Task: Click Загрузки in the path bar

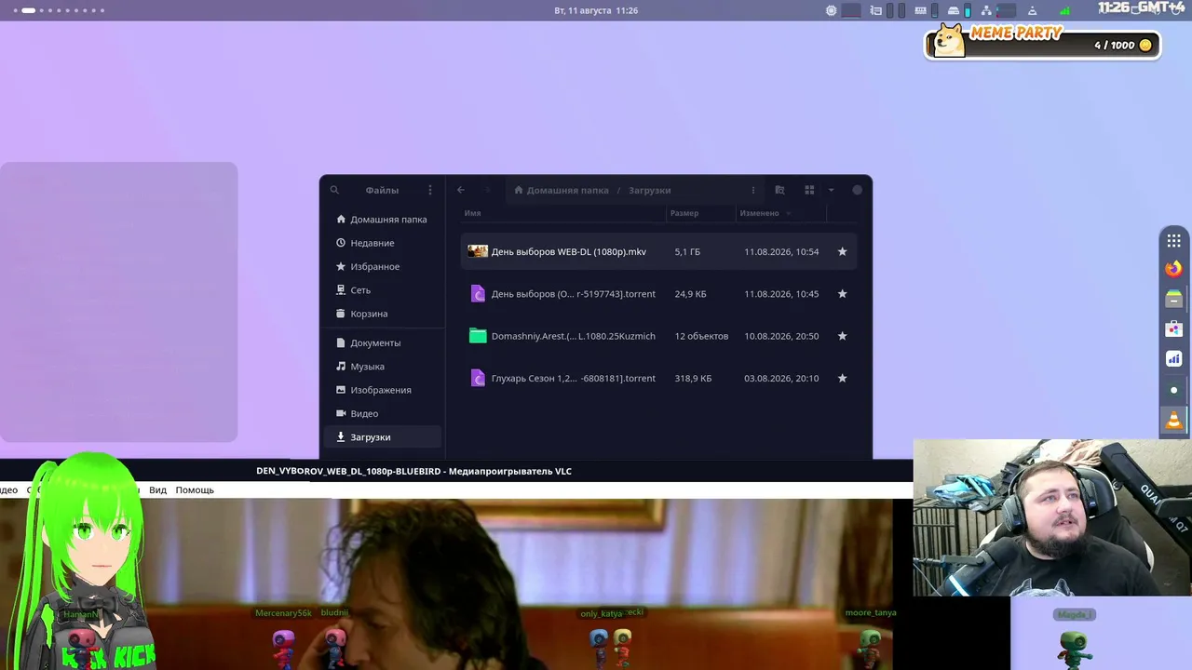Action: tap(649, 190)
